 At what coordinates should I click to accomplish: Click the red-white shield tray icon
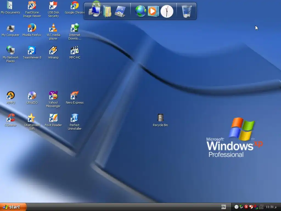pos(251,207)
